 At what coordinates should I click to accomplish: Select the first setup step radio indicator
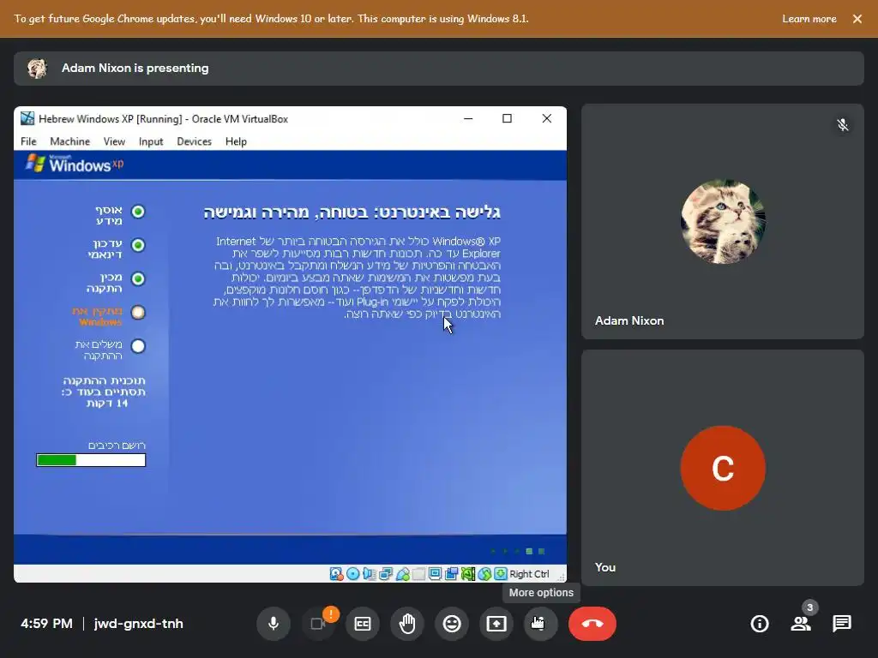138,212
